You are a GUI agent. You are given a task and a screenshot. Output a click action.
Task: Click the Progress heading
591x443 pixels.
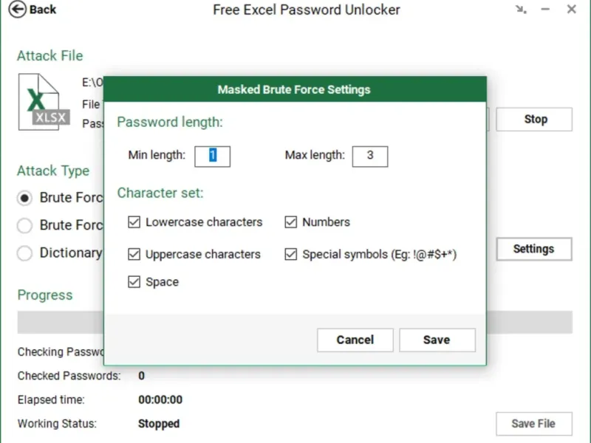[x=45, y=295]
